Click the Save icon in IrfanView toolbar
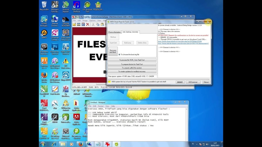Screen dimensions: 262x147 pos(83,25)
